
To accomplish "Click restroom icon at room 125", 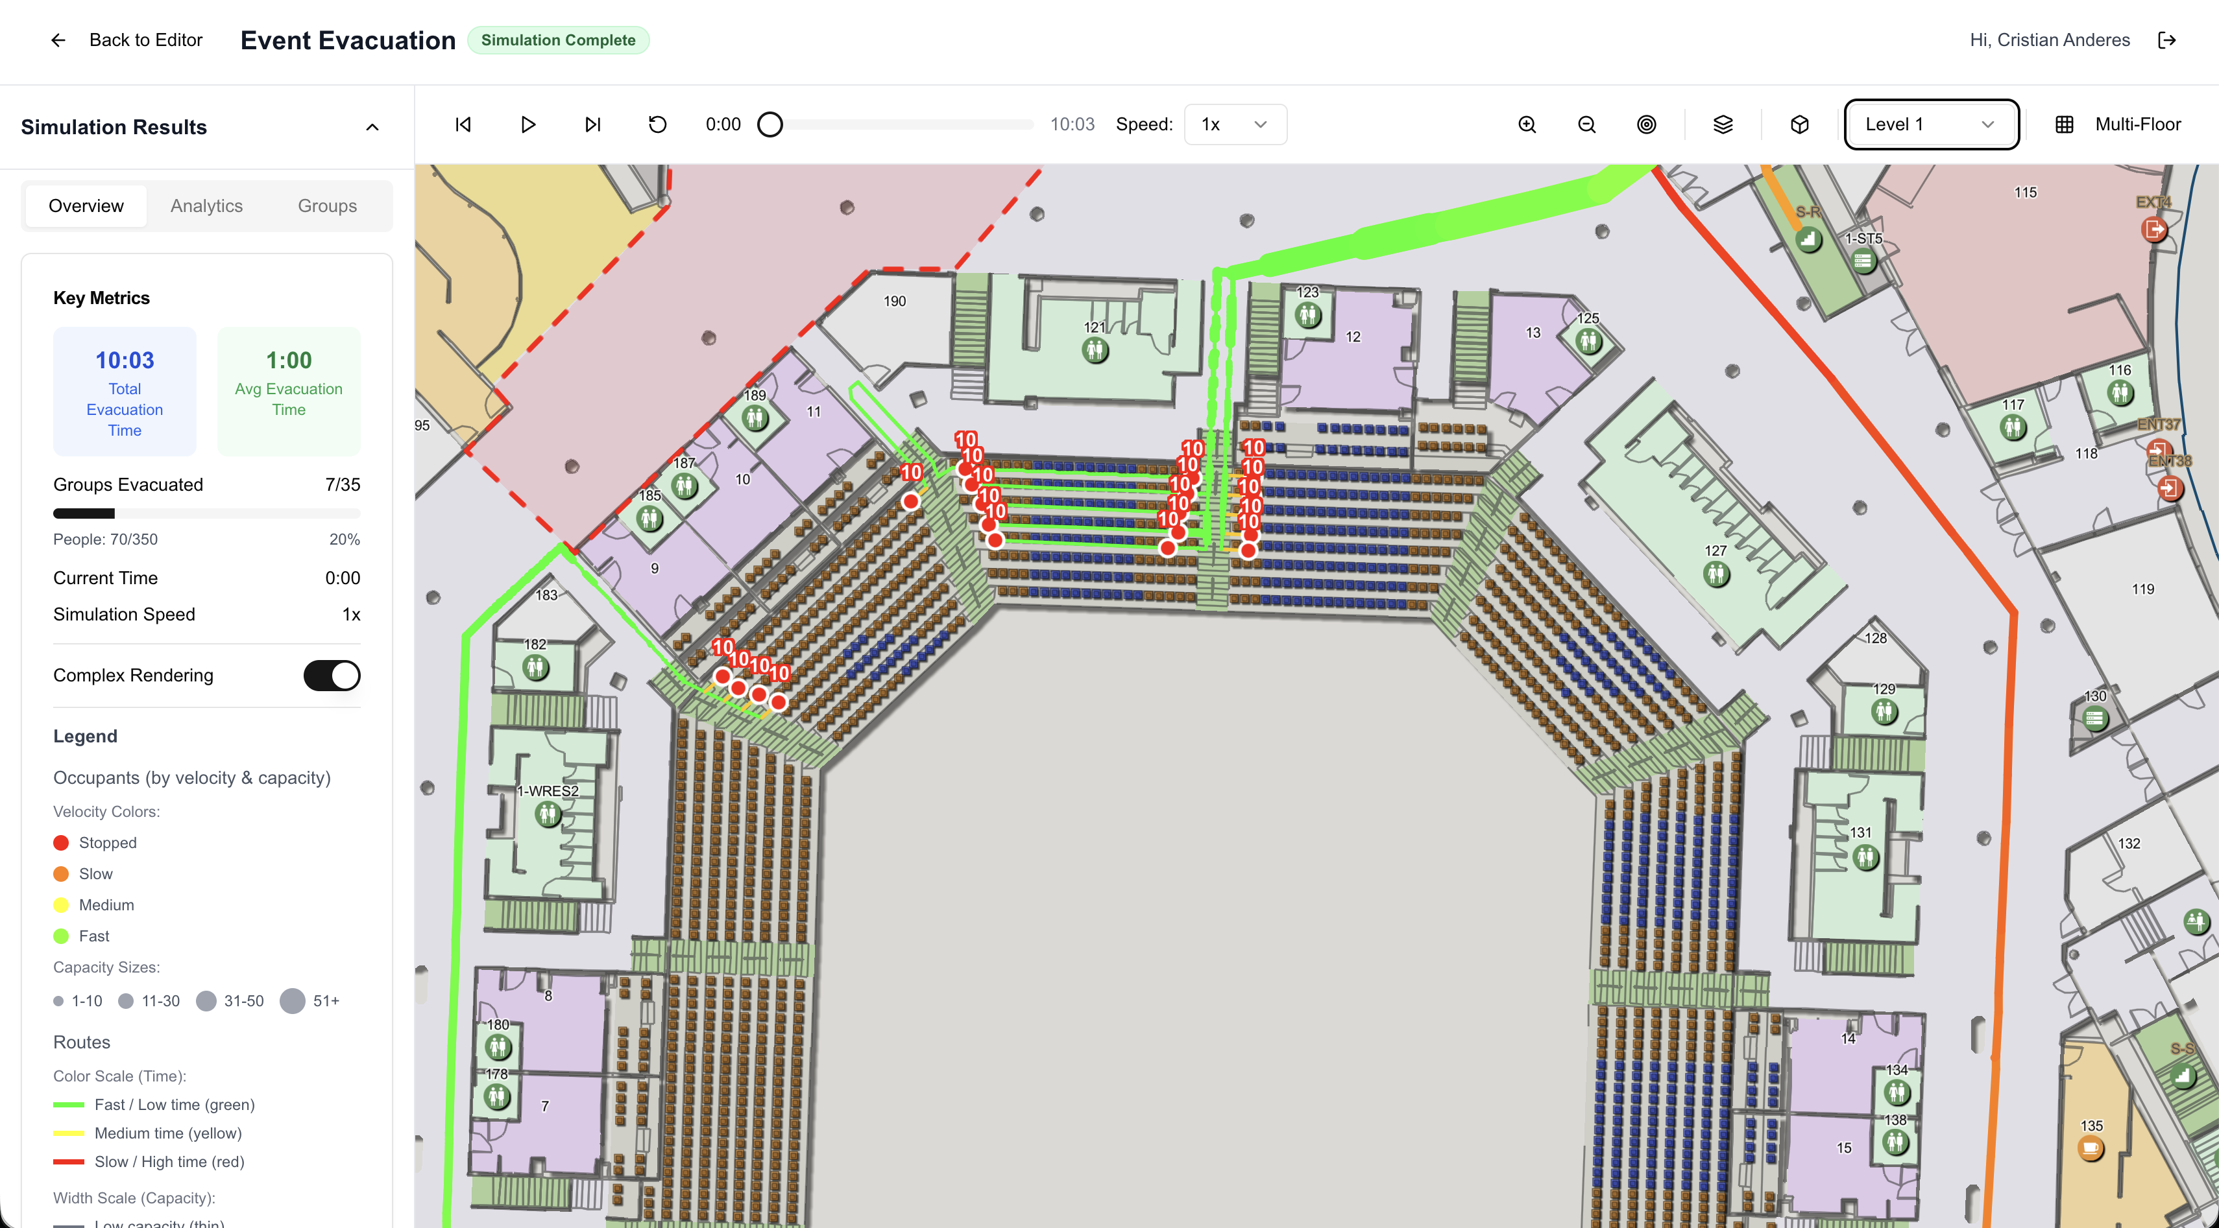I will tap(1588, 341).
